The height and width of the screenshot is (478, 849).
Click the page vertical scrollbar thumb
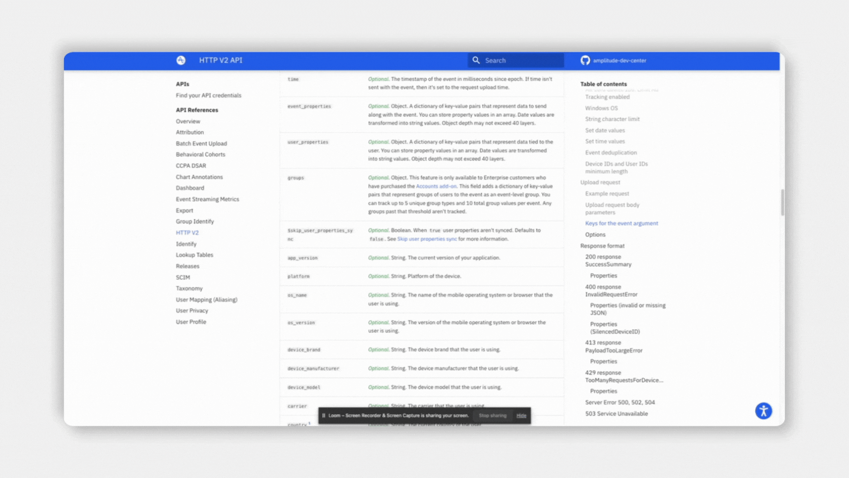click(782, 202)
